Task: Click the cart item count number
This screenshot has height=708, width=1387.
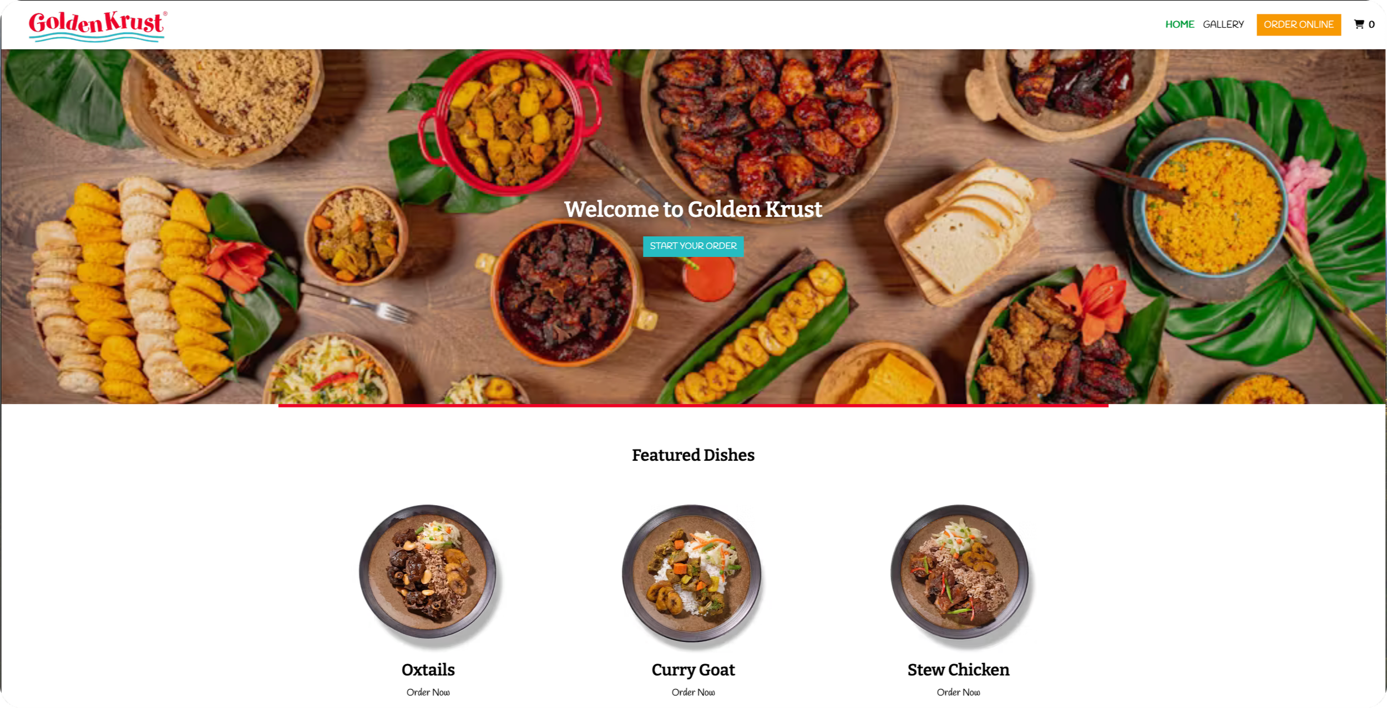Action: point(1371,24)
